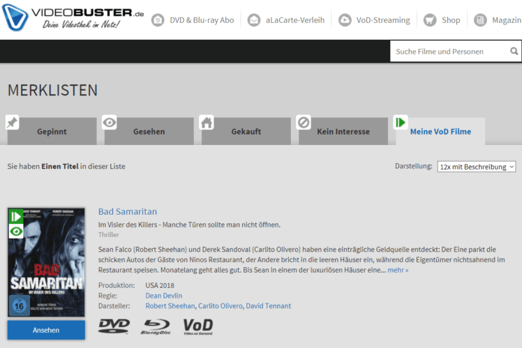Select the Meine VoD Filme tab
Image resolution: width=522 pixels, height=348 pixels.
pos(440,131)
